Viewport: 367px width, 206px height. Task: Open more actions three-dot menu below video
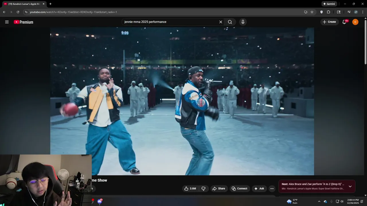tap(272, 189)
